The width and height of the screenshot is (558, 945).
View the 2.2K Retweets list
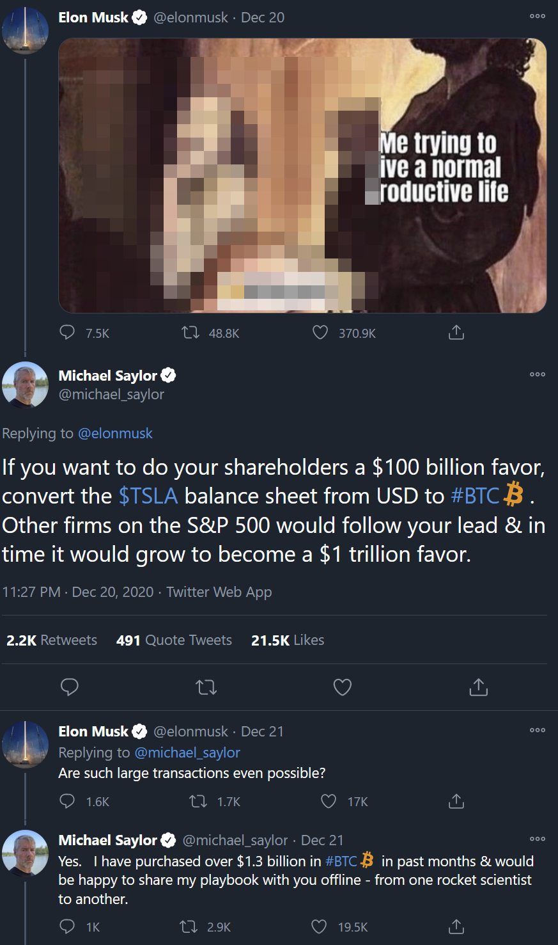(x=52, y=640)
